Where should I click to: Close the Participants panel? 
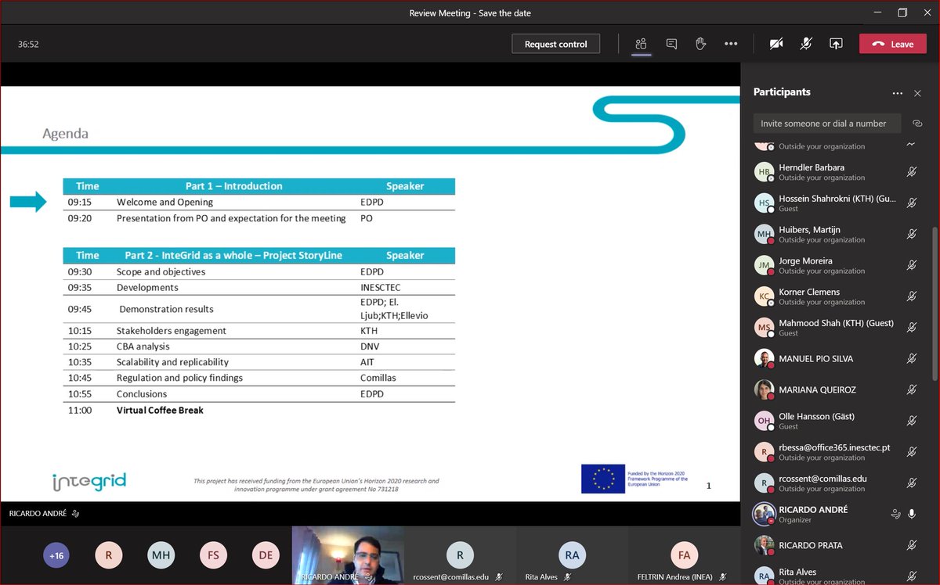(917, 92)
